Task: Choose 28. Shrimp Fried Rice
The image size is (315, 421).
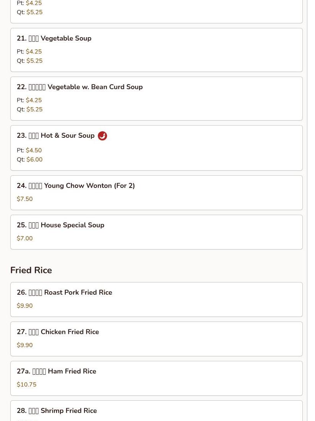Action: pos(156,411)
